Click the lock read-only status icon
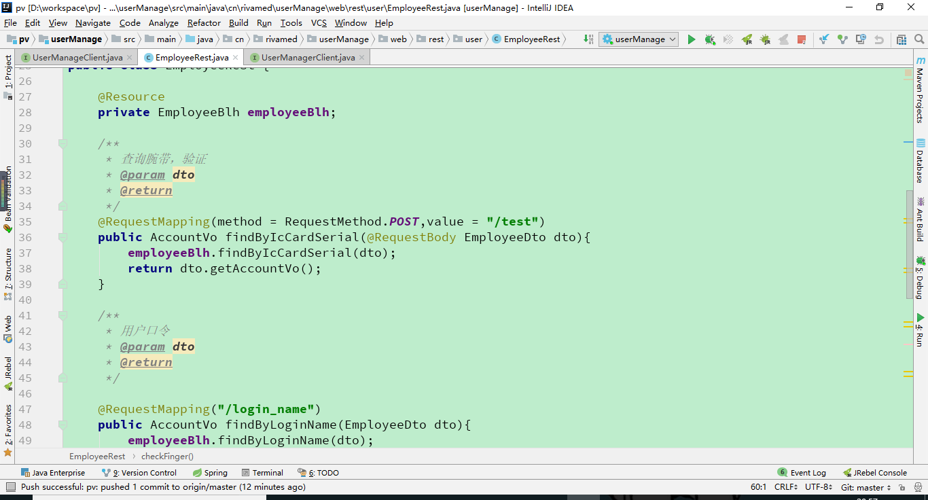 902,487
